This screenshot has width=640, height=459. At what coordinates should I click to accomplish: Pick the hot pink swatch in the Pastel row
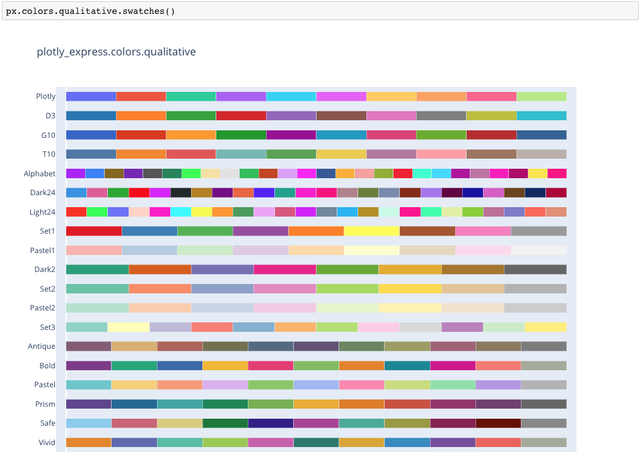tap(362, 385)
